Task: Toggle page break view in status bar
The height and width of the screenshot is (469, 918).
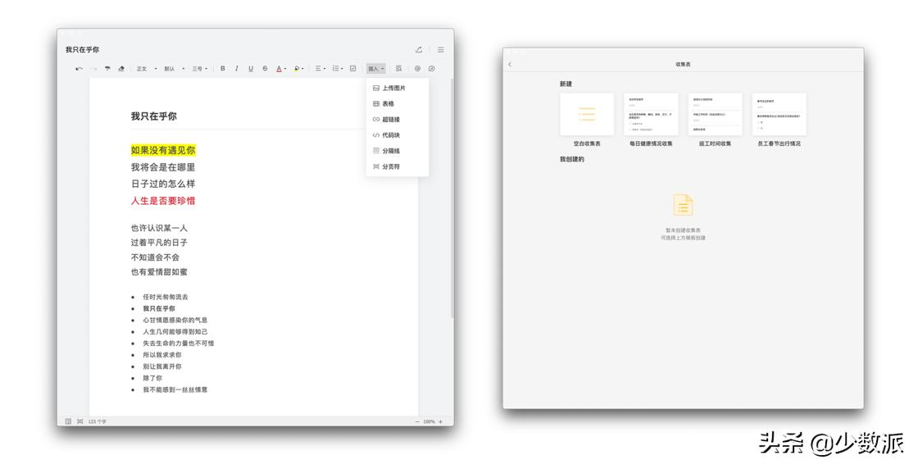Action: [80, 421]
